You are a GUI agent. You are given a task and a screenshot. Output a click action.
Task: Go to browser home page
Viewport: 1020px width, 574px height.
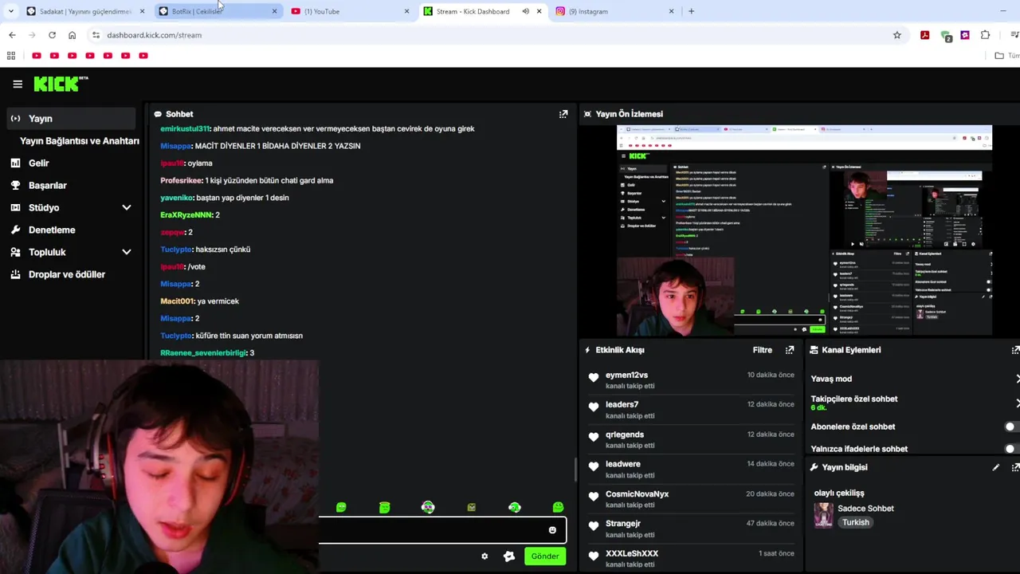72,35
